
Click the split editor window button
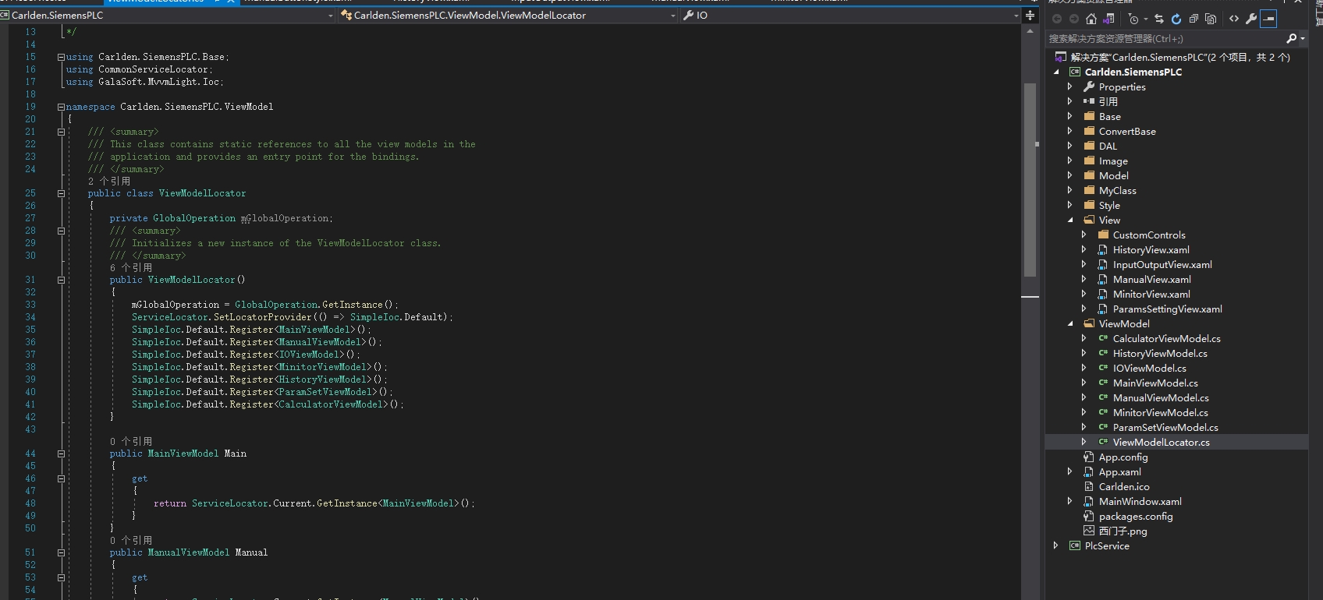pyautogui.click(x=1030, y=15)
